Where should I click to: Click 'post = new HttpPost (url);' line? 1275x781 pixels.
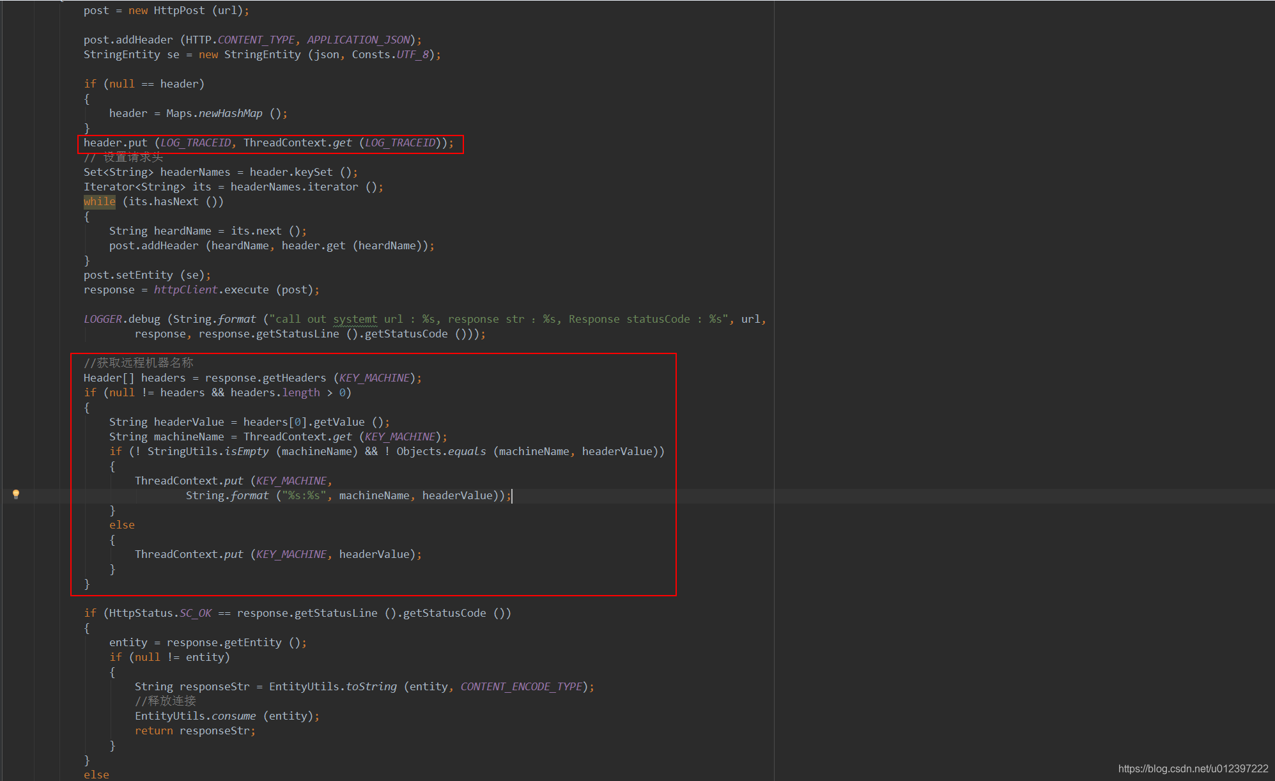pyautogui.click(x=166, y=10)
